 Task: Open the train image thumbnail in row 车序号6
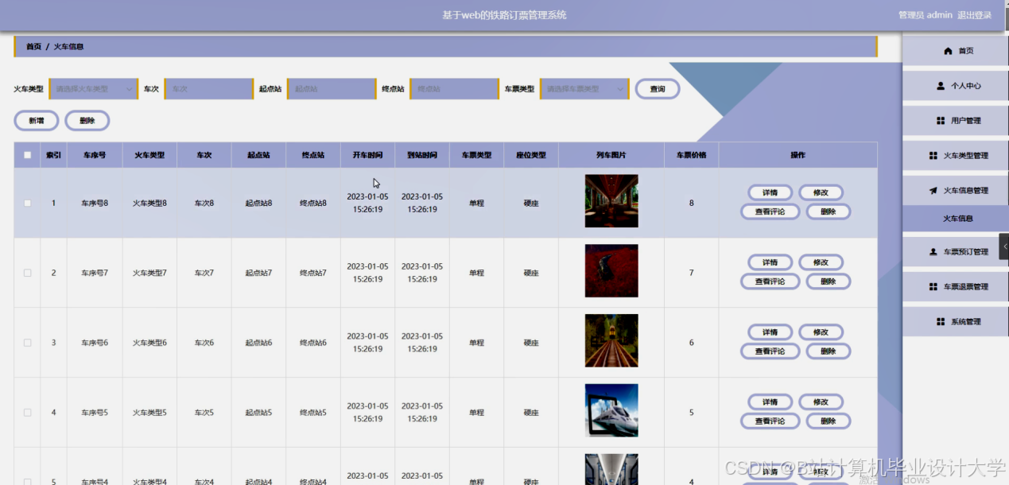[x=611, y=341]
